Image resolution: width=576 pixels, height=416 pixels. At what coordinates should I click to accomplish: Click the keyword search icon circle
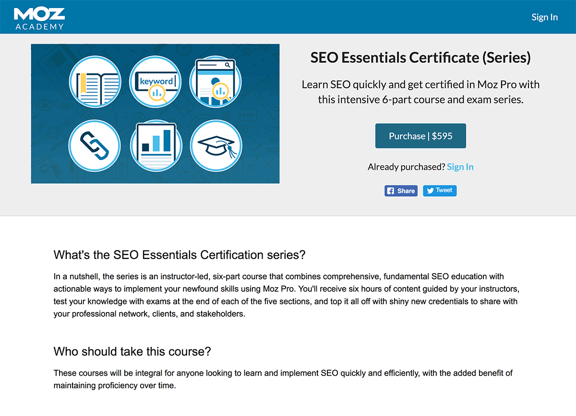(156, 81)
